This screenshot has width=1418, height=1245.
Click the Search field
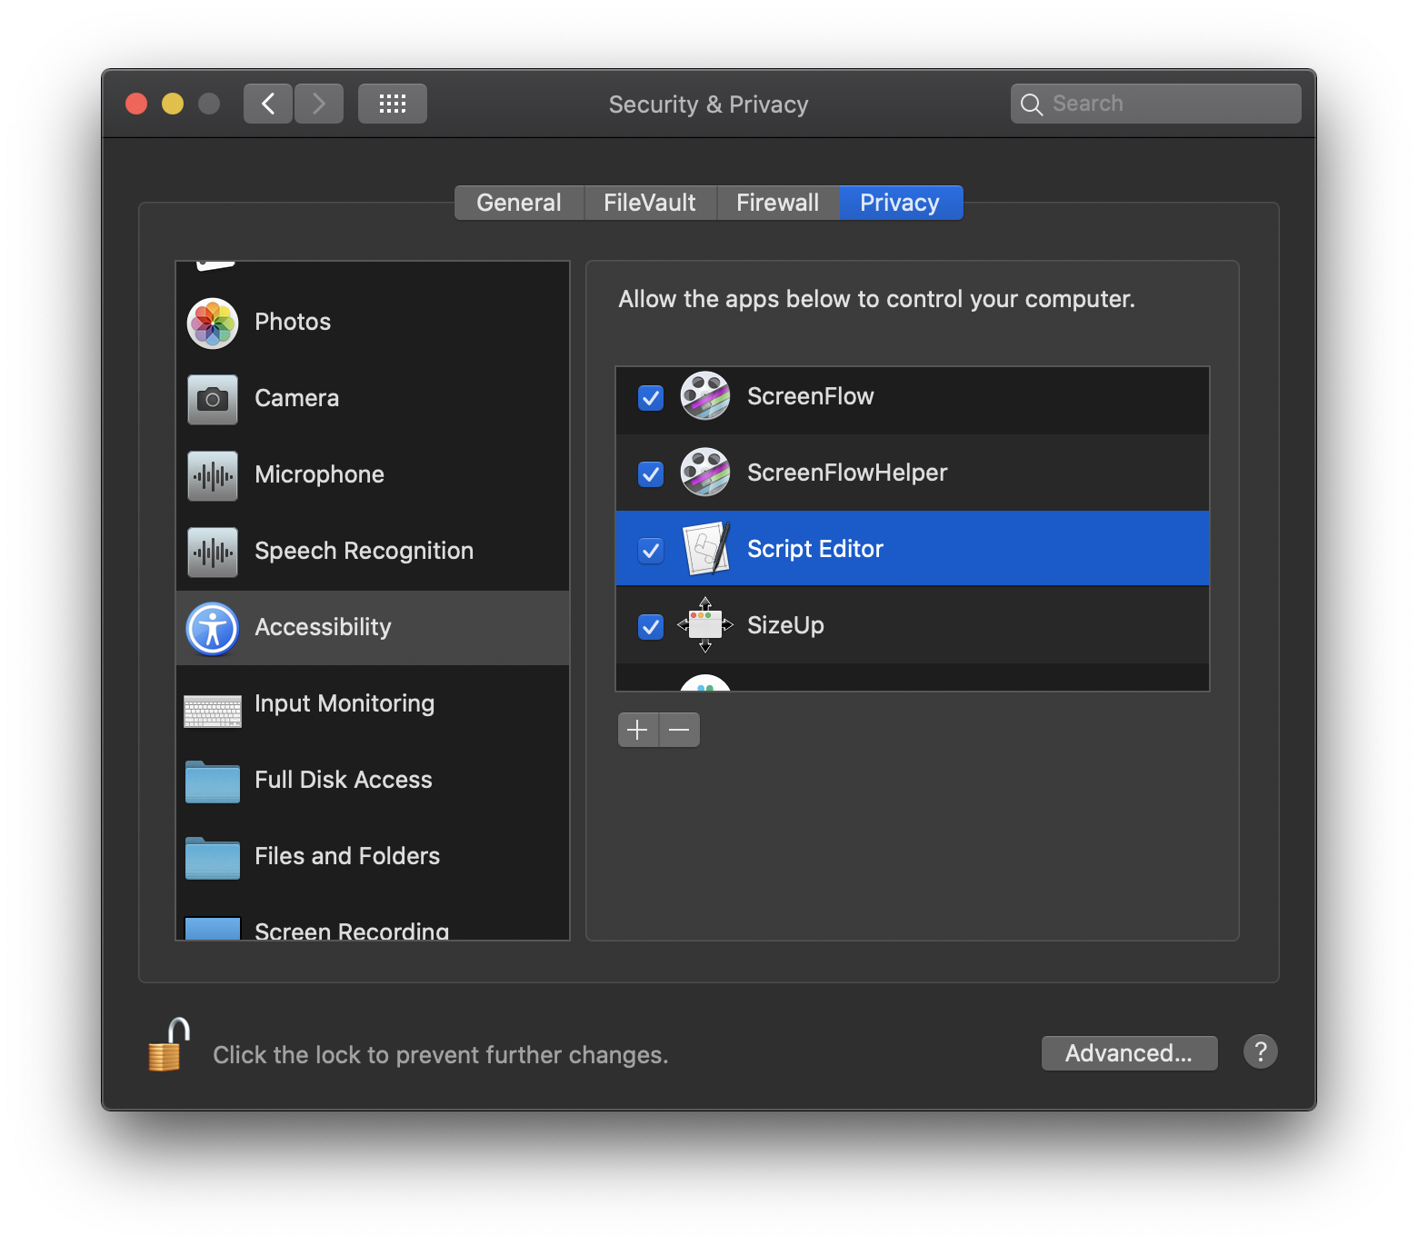pyautogui.click(x=1156, y=104)
